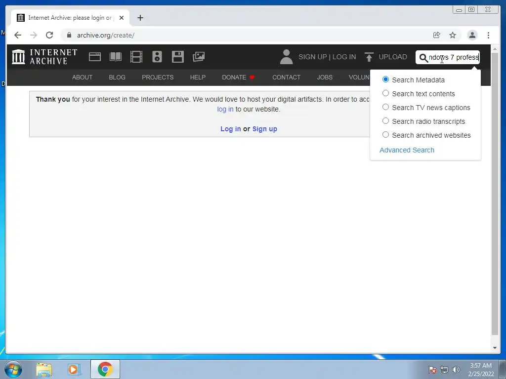Viewport: 506px width, 379px height.
Task: Select the Internet Archive browser tab
Action: (69, 18)
